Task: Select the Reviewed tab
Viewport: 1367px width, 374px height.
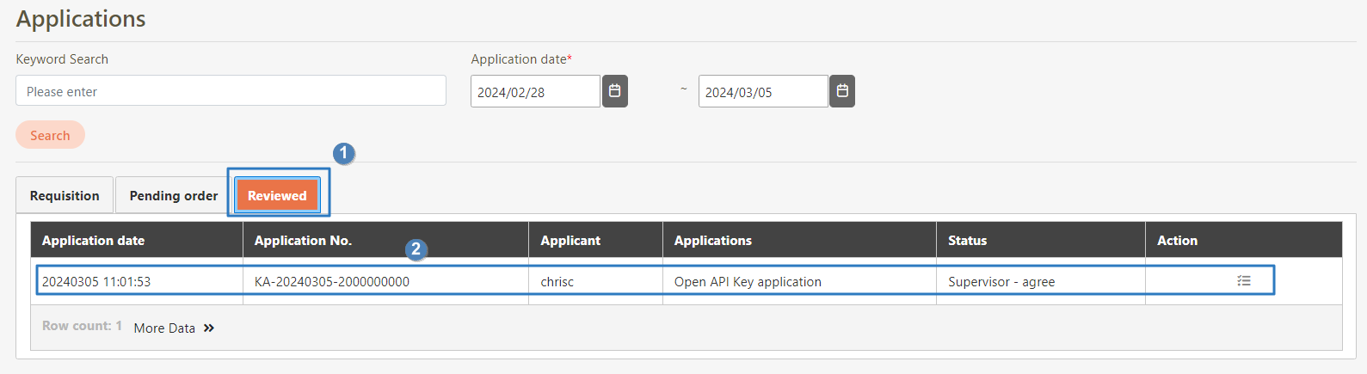Action: click(277, 196)
